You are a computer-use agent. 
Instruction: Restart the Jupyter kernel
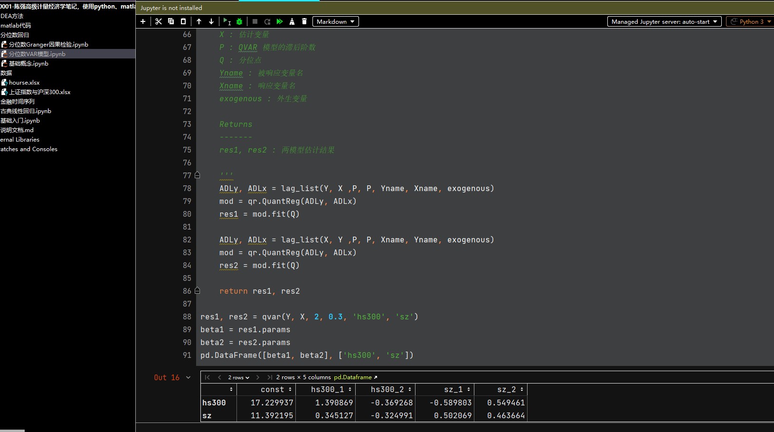[267, 21]
